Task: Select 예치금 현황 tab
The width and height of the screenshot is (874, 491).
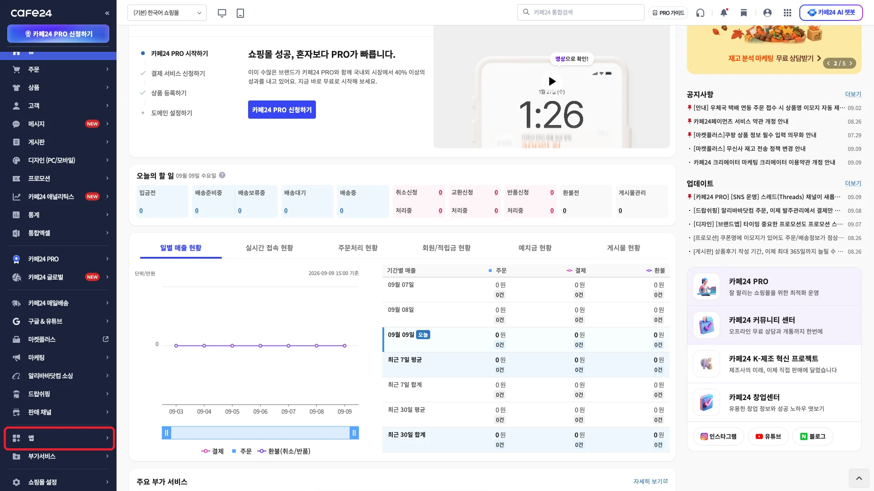Action: (x=535, y=248)
